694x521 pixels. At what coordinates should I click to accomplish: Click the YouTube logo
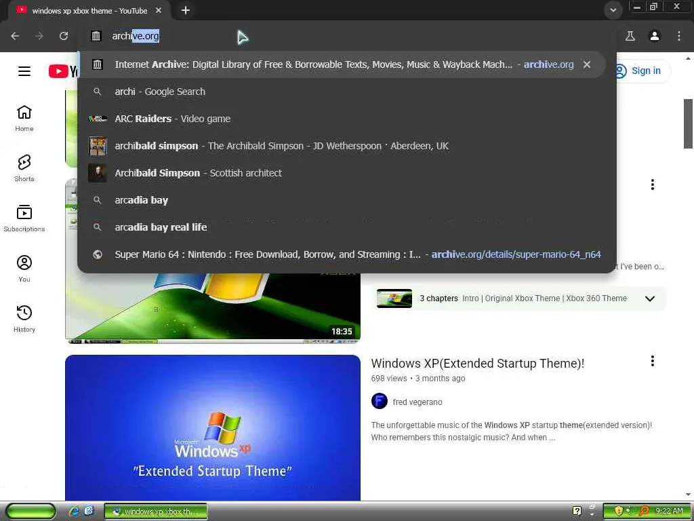coord(63,71)
